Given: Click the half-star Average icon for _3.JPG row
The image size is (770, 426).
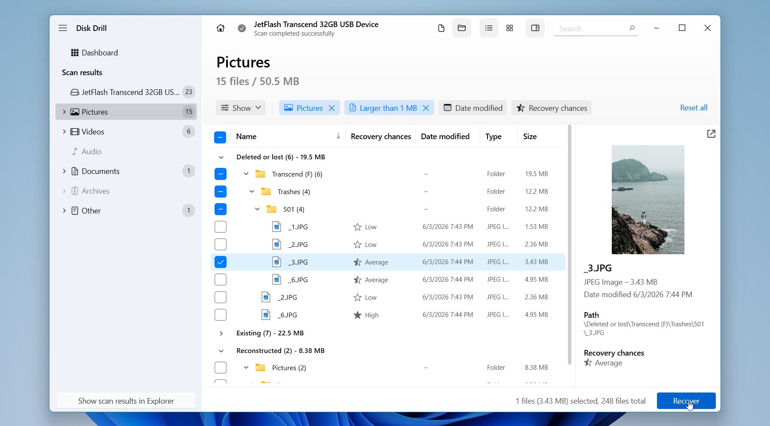Looking at the screenshot, I should pyautogui.click(x=357, y=262).
